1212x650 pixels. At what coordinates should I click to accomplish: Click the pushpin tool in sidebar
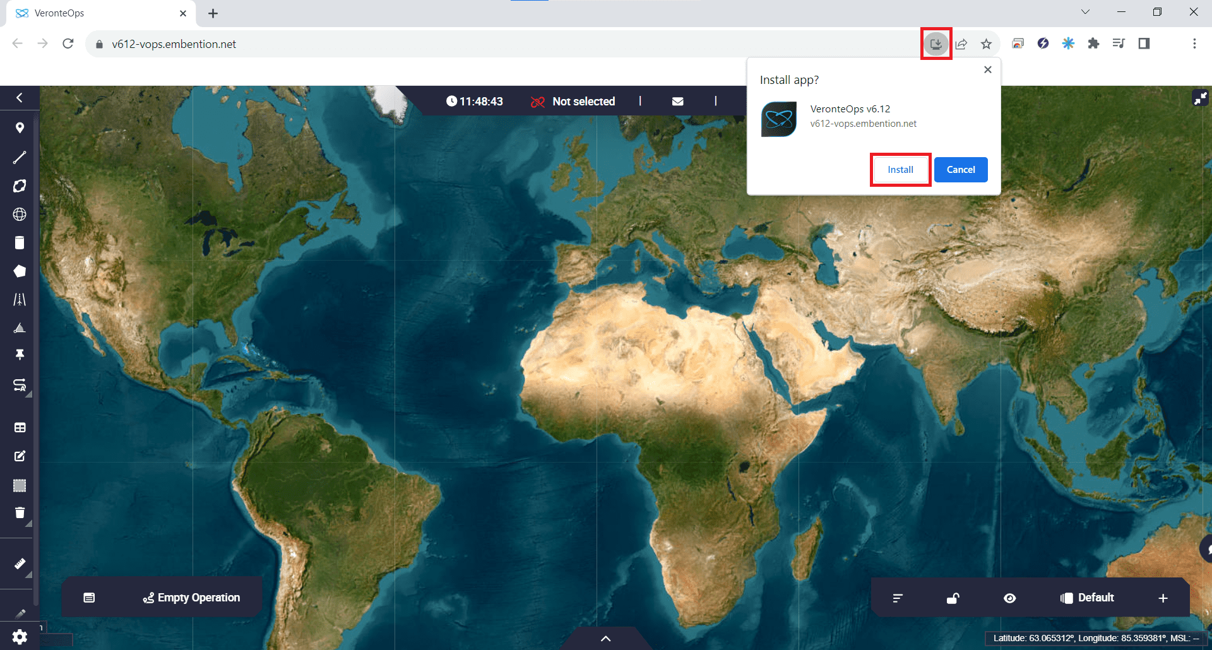(20, 355)
